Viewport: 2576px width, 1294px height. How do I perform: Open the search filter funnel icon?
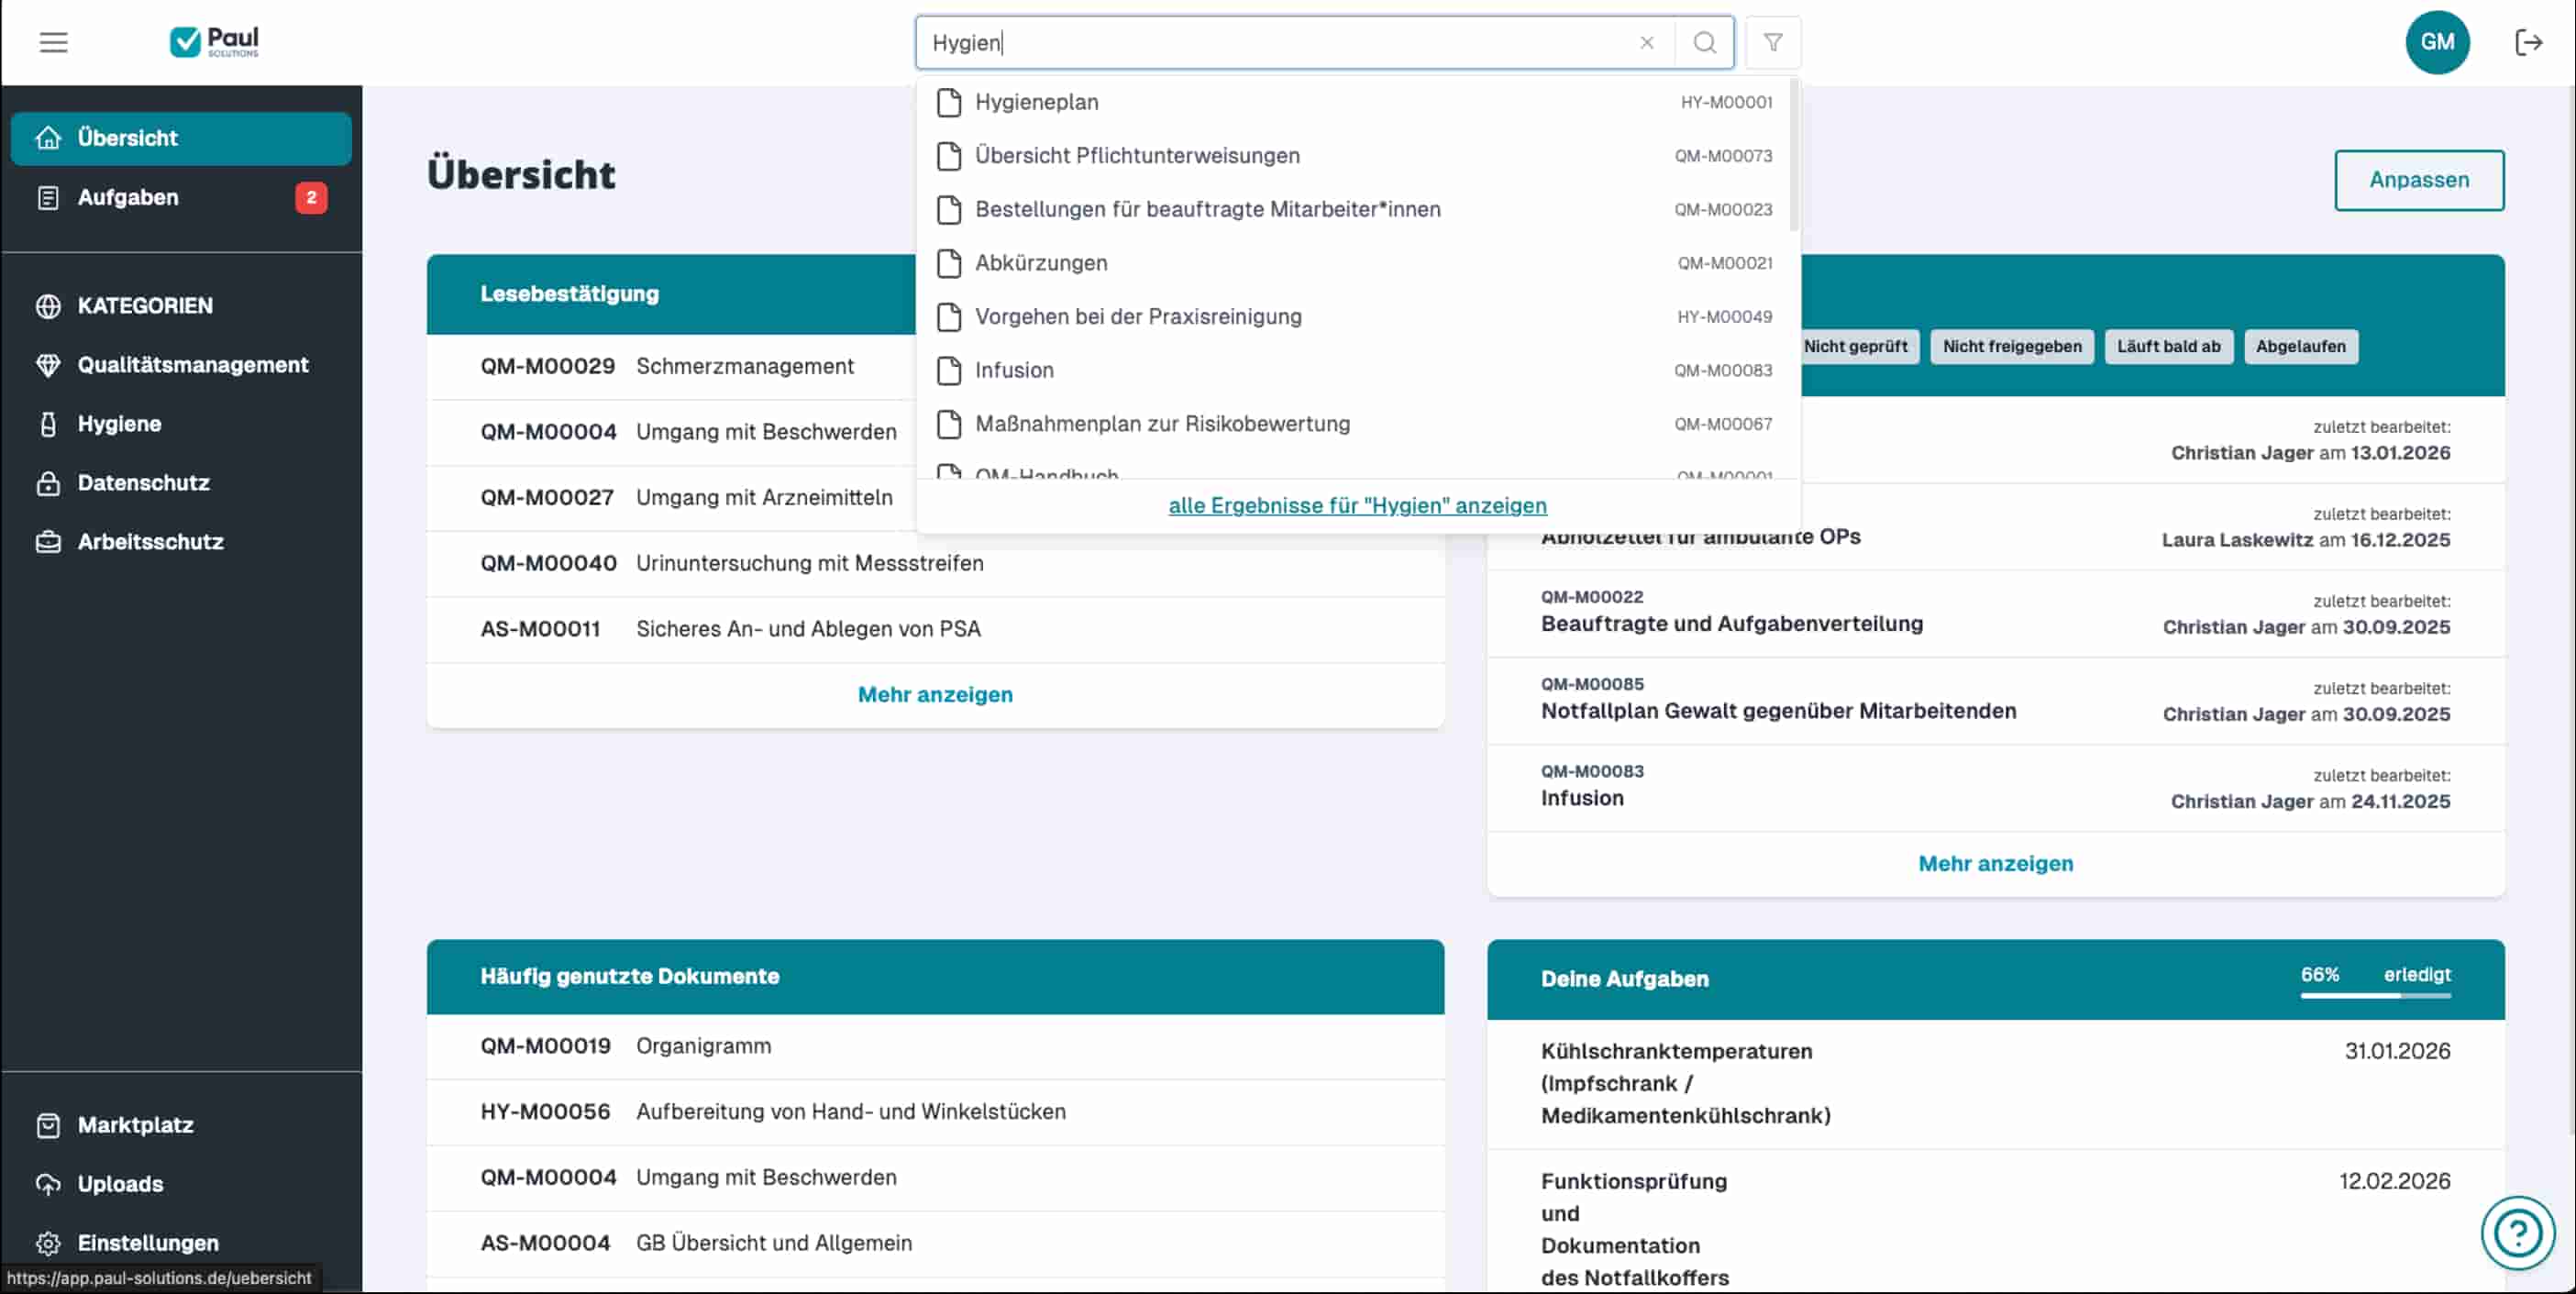point(1772,42)
